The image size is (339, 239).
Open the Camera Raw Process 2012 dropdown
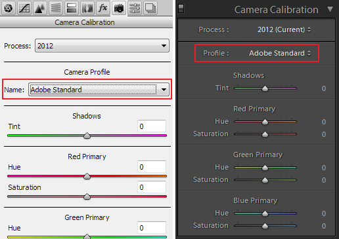[102, 46]
